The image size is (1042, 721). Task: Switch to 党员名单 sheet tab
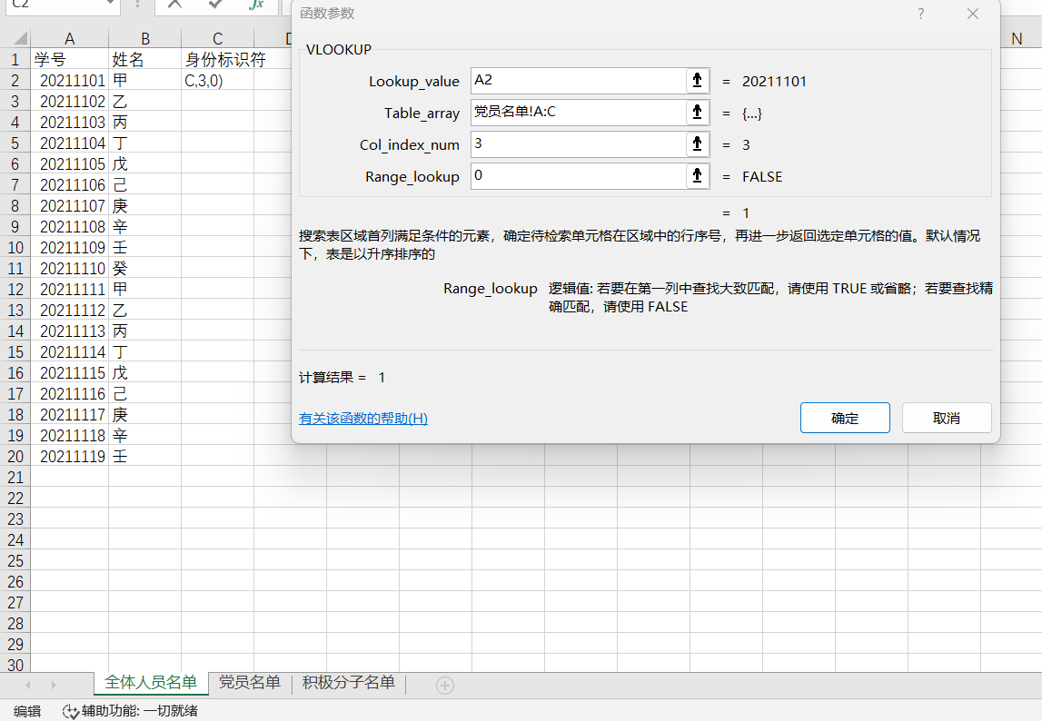pyautogui.click(x=250, y=683)
